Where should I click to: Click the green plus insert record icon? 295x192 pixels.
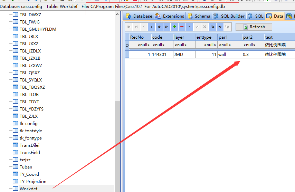[x=174, y=27]
